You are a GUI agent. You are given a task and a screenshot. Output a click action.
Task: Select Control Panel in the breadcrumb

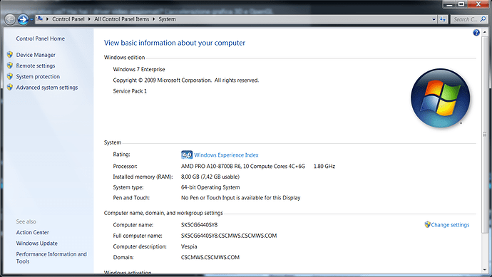68,19
